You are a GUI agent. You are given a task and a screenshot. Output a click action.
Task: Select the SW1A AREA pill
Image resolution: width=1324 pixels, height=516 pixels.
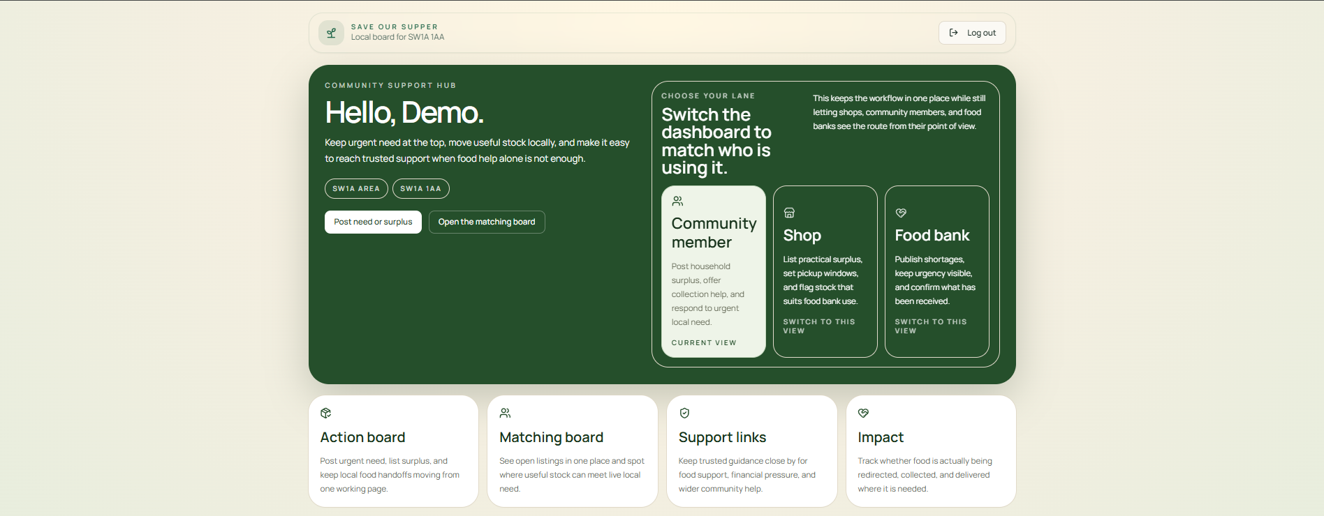(356, 188)
